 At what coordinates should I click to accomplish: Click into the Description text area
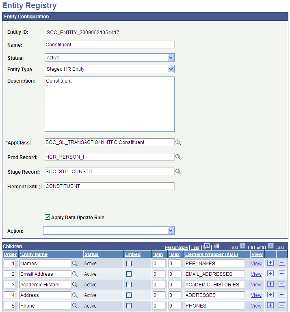point(110,104)
